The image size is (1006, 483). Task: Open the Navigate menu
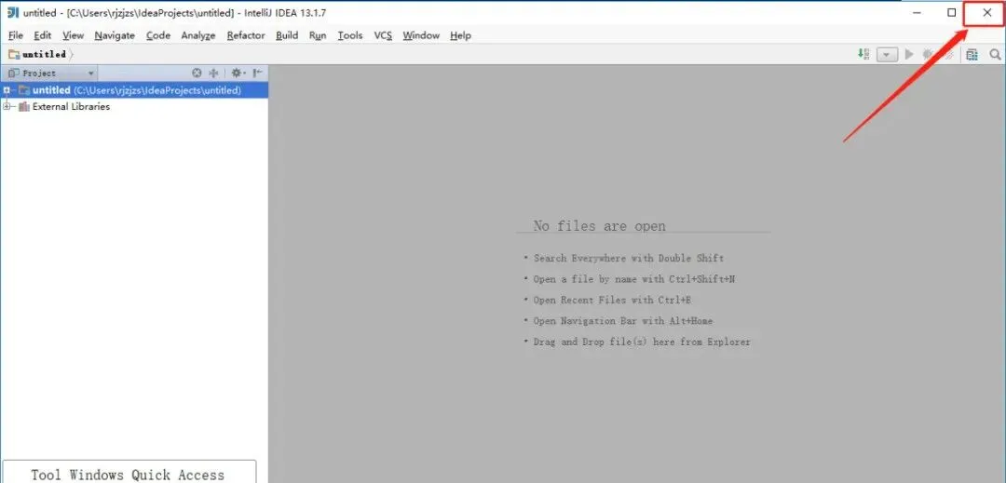coord(115,35)
